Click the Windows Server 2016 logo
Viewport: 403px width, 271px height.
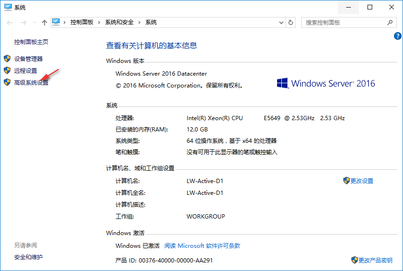click(x=326, y=83)
